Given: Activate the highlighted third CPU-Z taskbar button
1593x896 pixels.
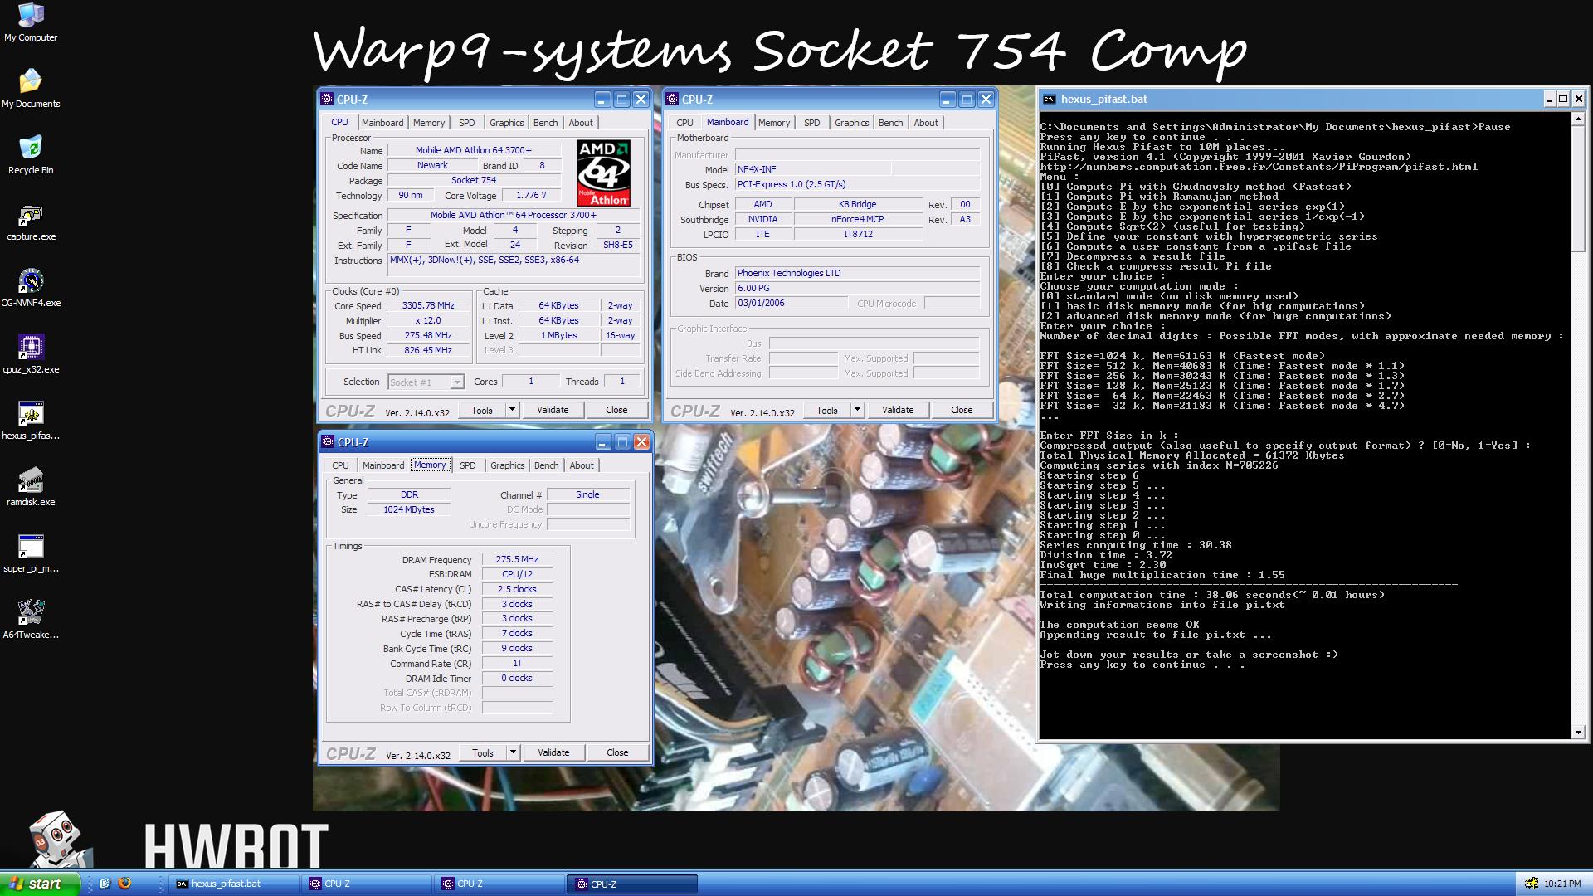Looking at the screenshot, I should [633, 884].
